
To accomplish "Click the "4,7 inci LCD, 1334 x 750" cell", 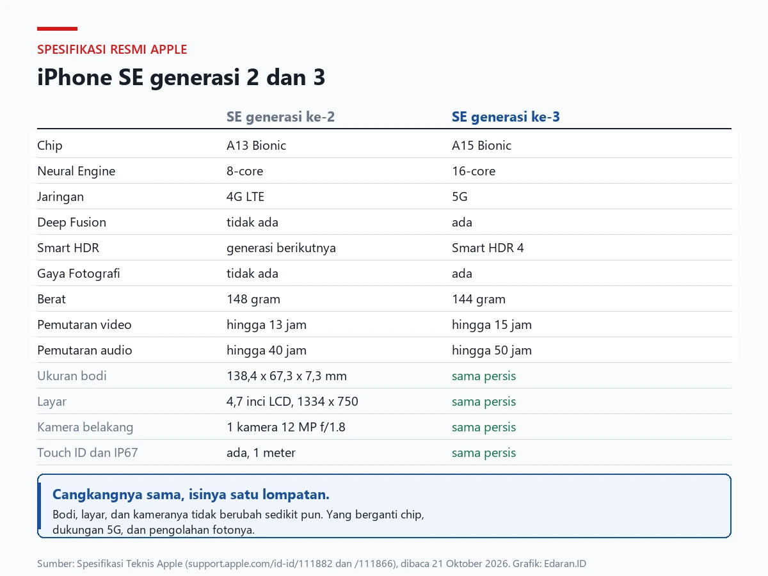I will [292, 401].
